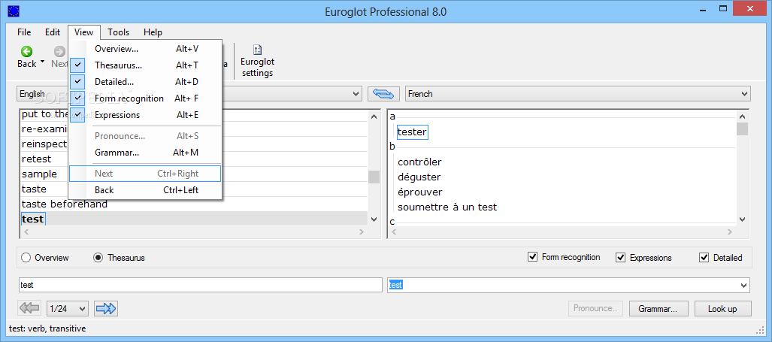Choose Overview... from the View menu

click(145, 49)
